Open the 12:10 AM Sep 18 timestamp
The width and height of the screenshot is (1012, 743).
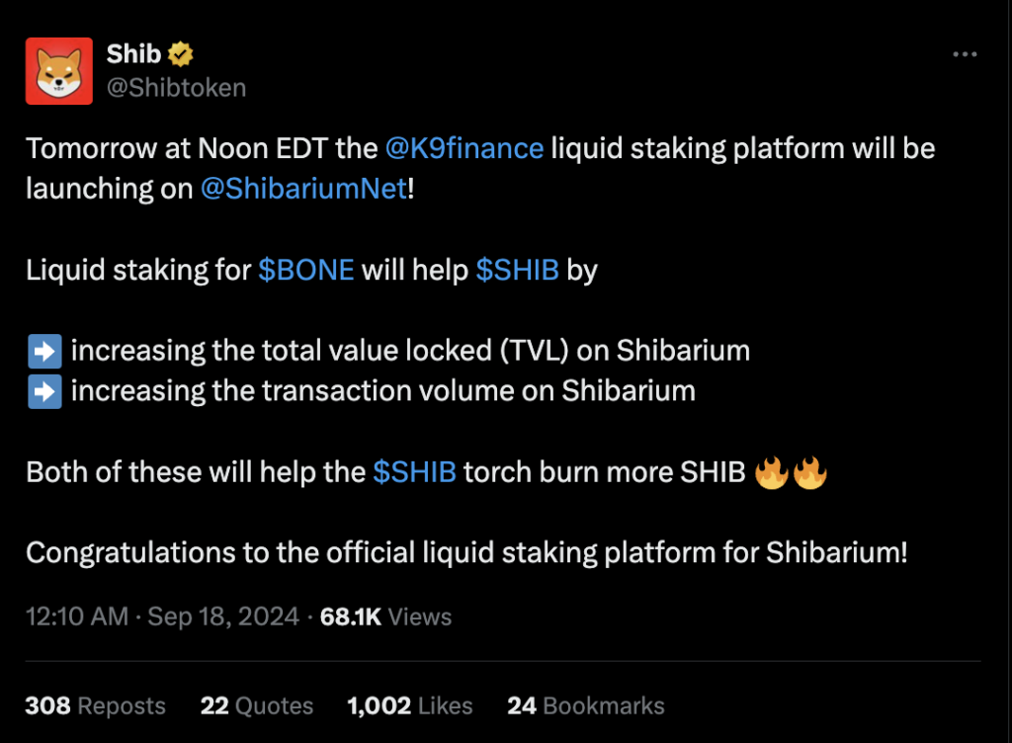pos(162,618)
